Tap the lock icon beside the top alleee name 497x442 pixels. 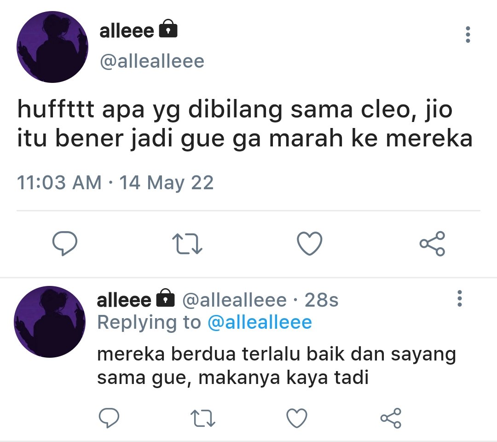tap(168, 29)
